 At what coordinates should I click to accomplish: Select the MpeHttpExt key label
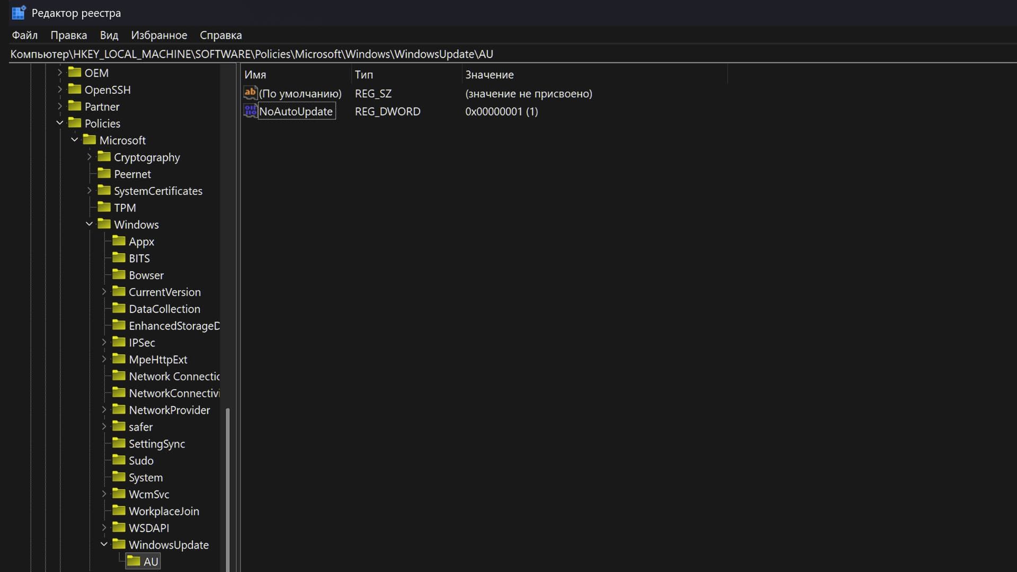158,359
